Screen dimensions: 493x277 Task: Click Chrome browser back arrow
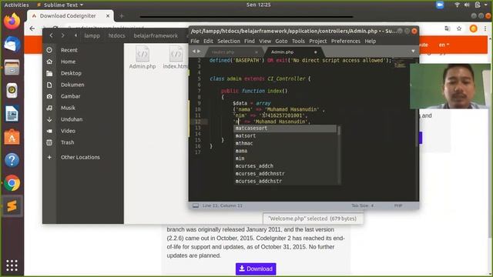(x=32, y=28)
